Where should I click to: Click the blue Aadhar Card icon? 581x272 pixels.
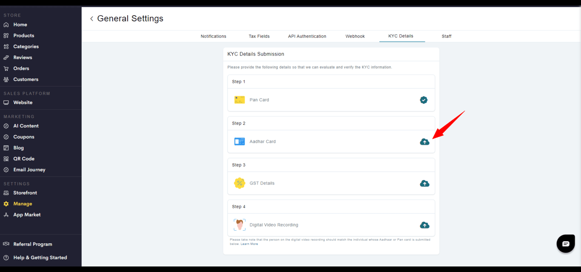click(239, 142)
